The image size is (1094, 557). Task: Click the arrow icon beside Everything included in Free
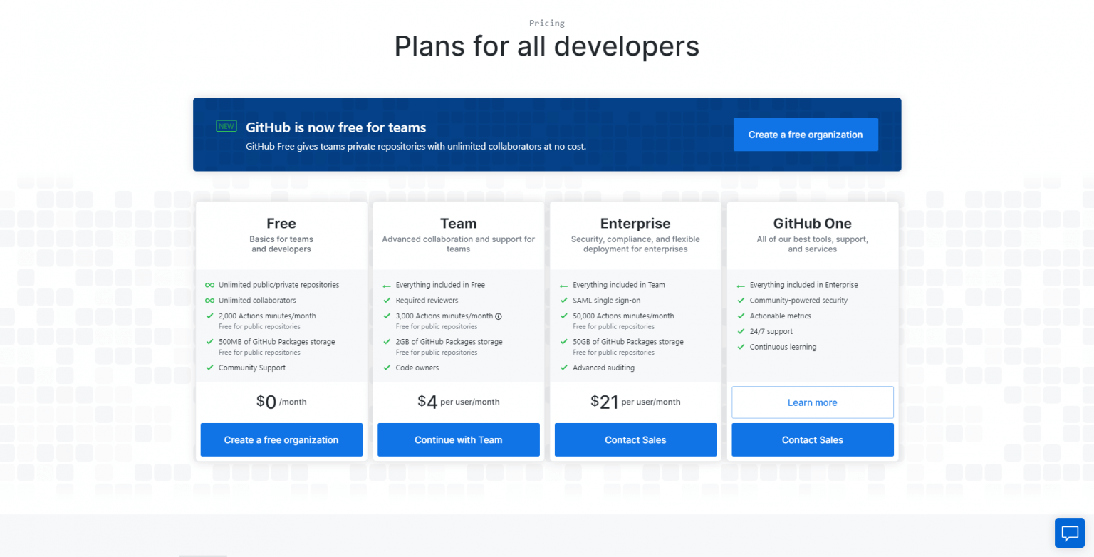click(x=386, y=284)
